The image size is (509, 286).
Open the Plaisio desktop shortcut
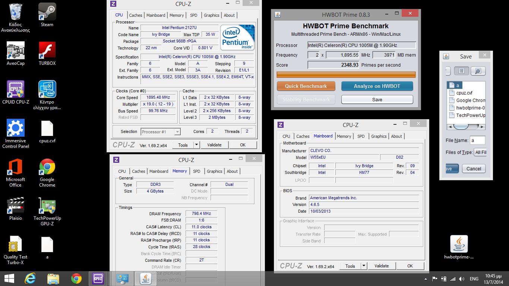[x=16, y=209]
